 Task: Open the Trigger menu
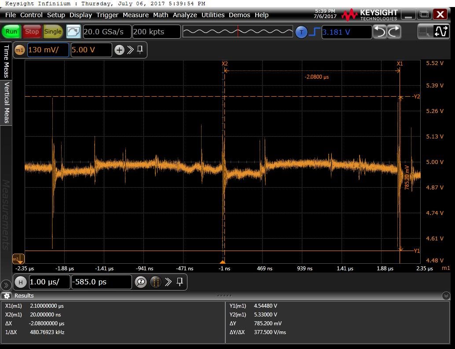coord(107,15)
